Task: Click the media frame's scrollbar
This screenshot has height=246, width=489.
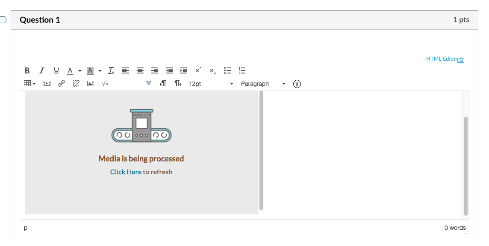Action: tap(261, 151)
